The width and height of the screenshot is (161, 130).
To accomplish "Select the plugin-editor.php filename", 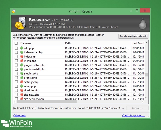I will point(34,65).
